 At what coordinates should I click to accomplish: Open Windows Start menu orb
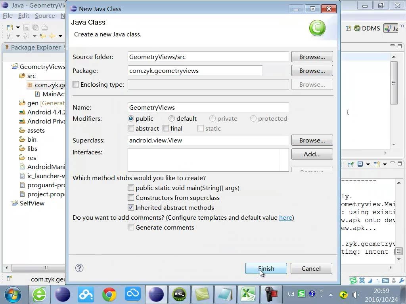[13, 294]
